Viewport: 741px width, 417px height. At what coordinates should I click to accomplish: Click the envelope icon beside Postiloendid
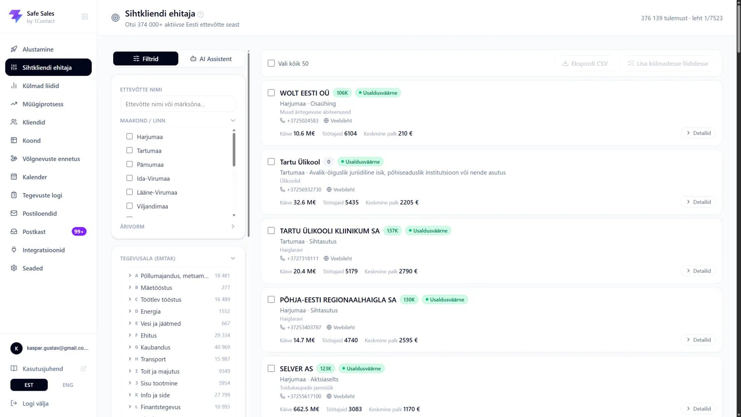[x=14, y=213]
